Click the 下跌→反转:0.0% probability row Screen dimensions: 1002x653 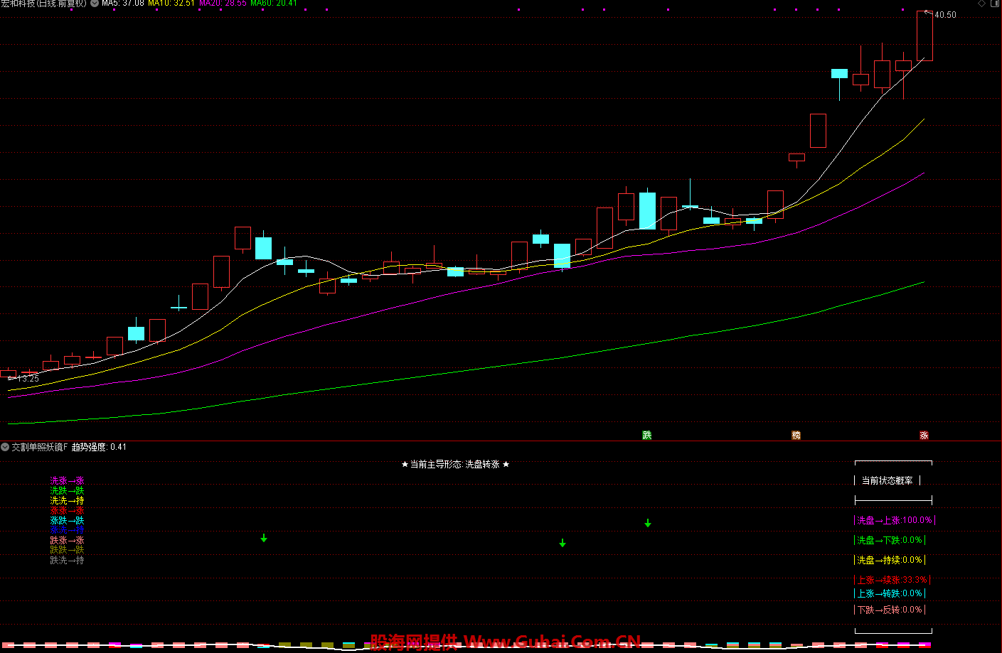[x=890, y=610]
